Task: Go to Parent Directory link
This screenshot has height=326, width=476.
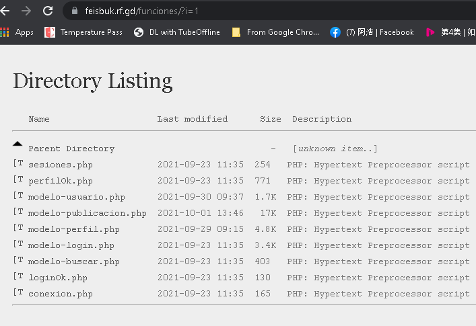Action: coord(71,149)
